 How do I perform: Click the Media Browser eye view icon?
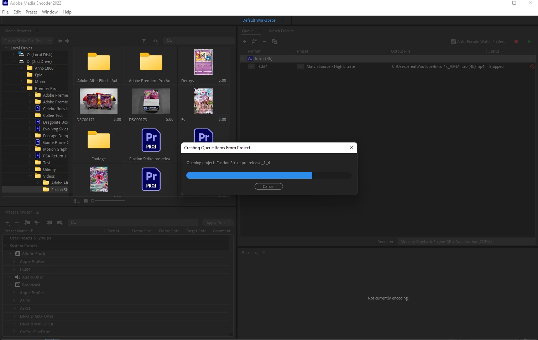[x=156, y=41]
